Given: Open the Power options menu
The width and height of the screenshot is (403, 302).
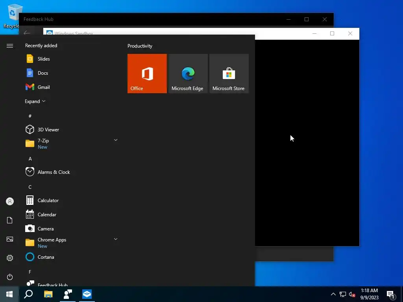Looking at the screenshot, I should pyautogui.click(x=10, y=277).
